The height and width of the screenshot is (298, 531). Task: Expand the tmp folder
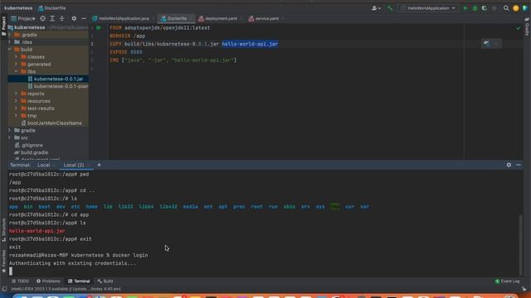point(16,116)
